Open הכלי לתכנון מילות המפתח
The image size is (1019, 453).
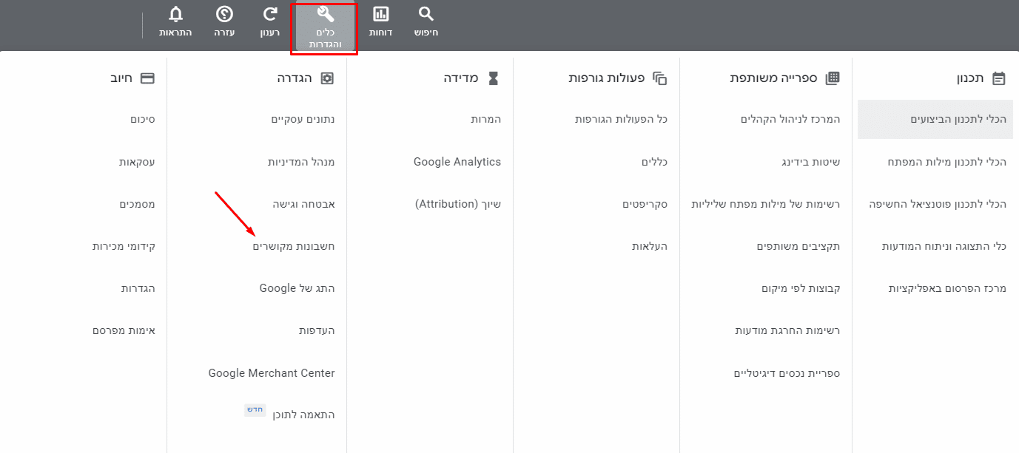click(947, 162)
